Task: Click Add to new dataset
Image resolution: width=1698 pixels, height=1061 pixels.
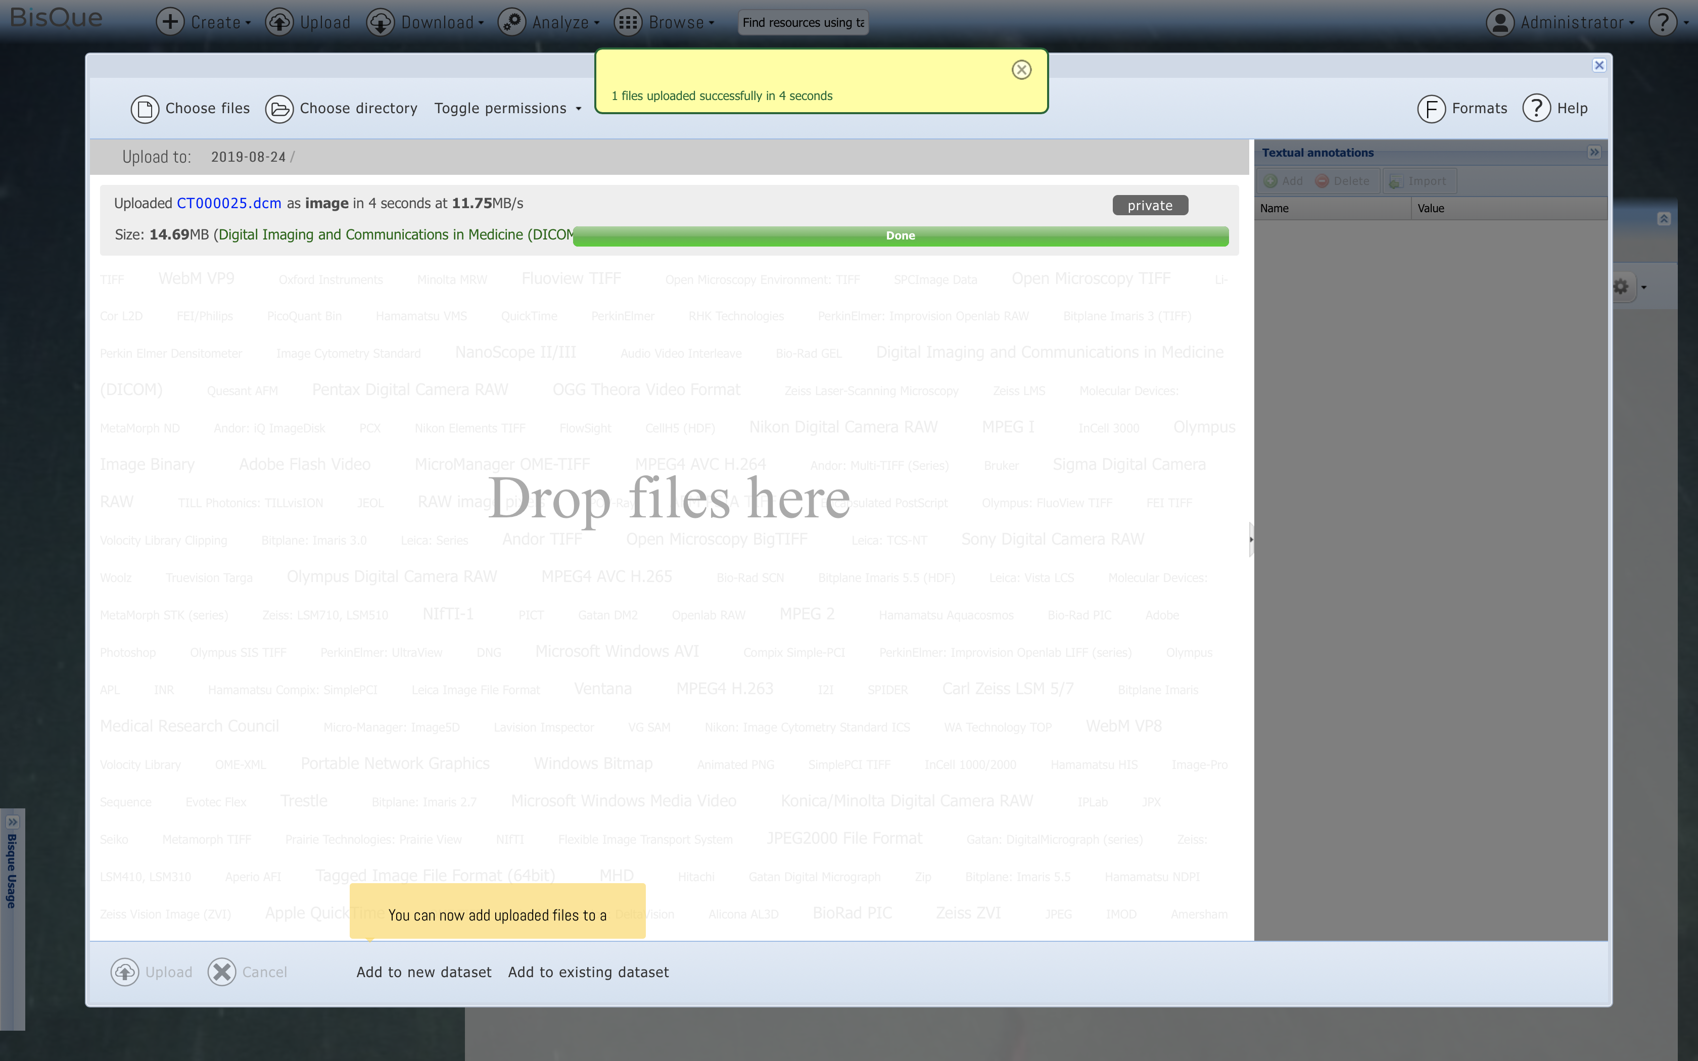Action: click(x=424, y=972)
